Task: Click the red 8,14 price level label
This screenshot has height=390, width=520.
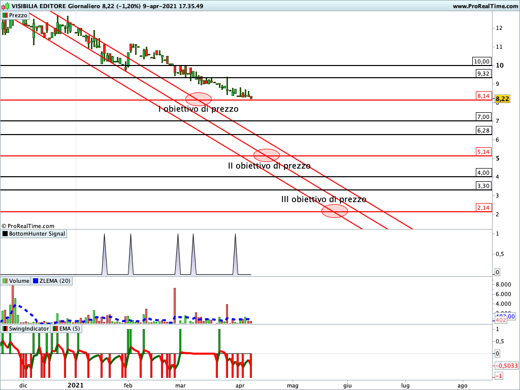Action: pos(483,95)
